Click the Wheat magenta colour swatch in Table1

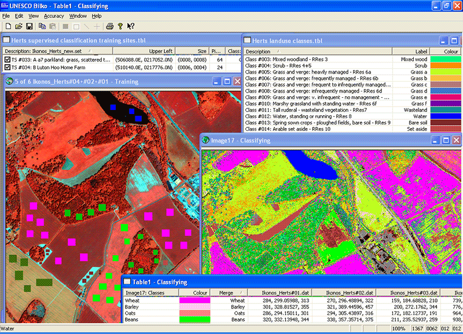point(195,300)
